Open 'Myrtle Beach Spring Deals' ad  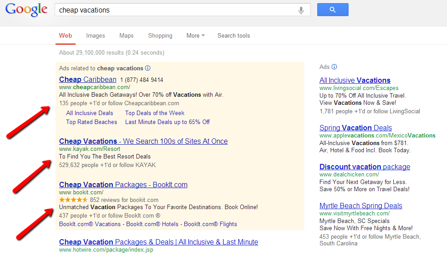point(361,206)
